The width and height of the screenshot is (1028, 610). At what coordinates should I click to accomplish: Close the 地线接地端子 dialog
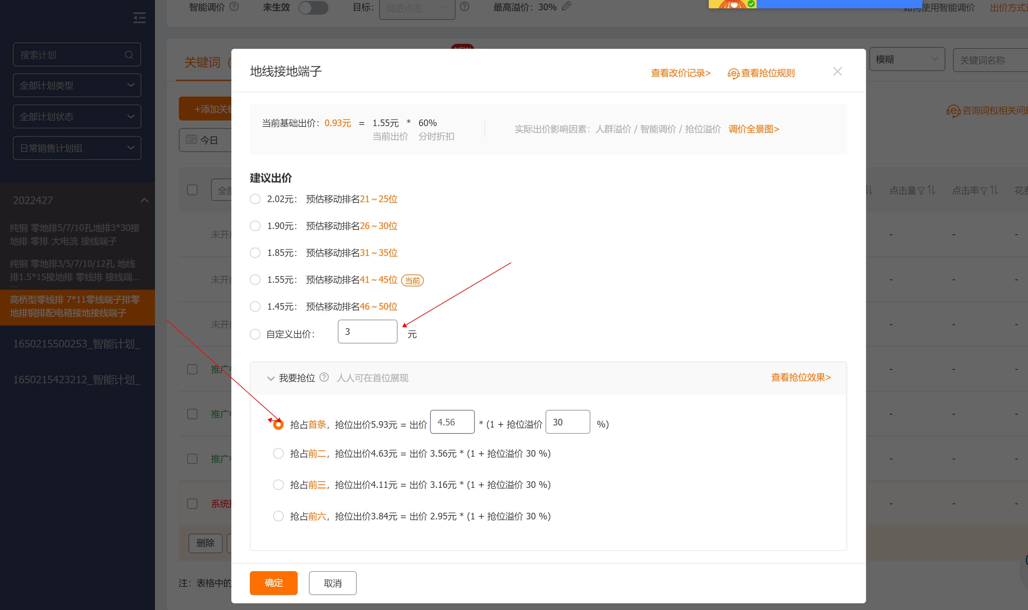pyautogui.click(x=837, y=72)
